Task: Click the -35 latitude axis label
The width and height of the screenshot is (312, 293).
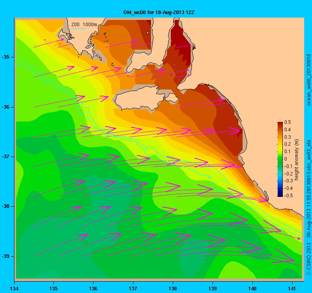Action: [x=5, y=57]
